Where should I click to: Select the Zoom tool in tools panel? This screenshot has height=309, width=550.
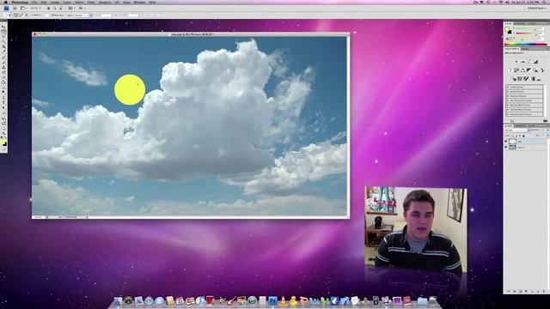pos(3,132)
